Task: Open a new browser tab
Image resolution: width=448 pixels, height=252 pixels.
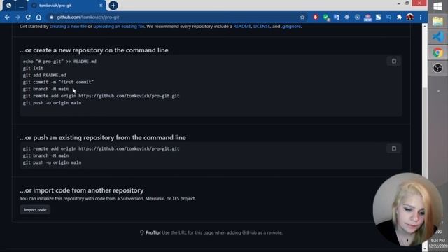Action: (113, 6)
